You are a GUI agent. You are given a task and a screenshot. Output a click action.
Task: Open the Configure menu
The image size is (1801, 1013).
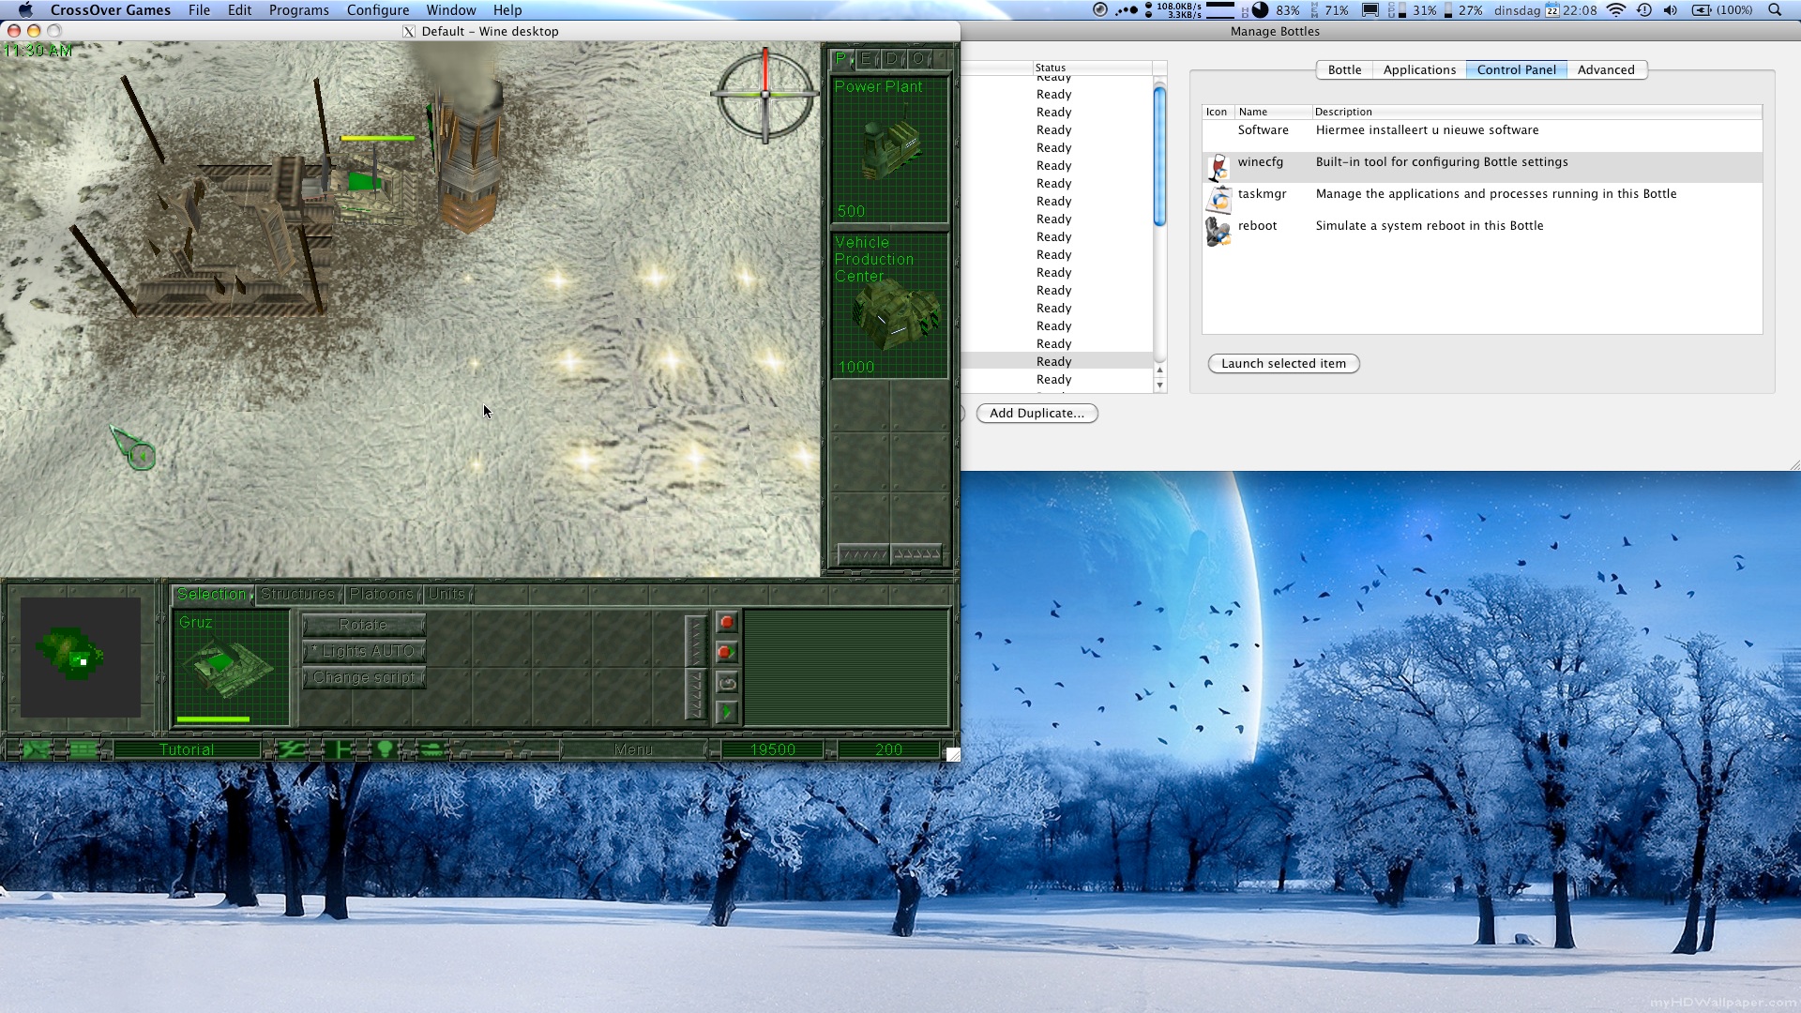pyautogui.click(x=378, y=10)
